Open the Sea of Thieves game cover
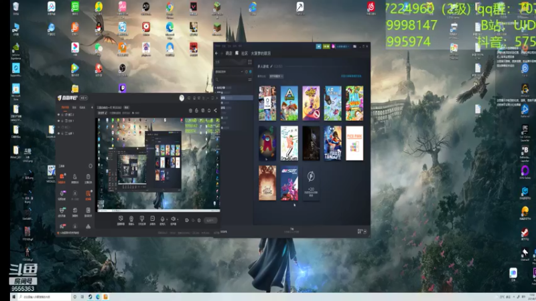 [267, 183]
